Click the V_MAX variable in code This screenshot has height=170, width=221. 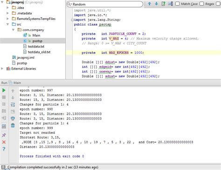pos(114,39)
